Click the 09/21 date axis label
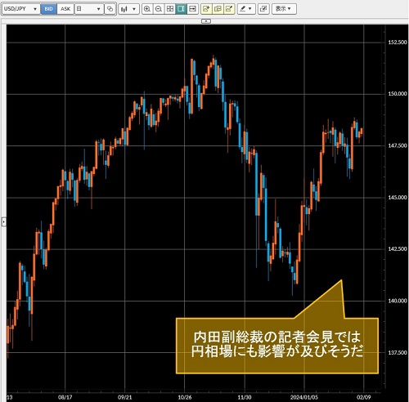The width and height of the screenshot is (409, 402). [x=124, y=397]
